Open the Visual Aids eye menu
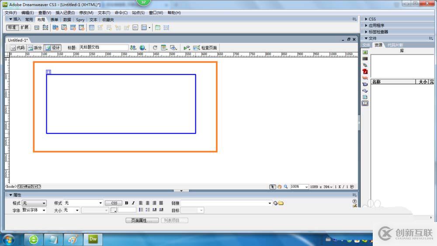 click(x=173, y=48)
